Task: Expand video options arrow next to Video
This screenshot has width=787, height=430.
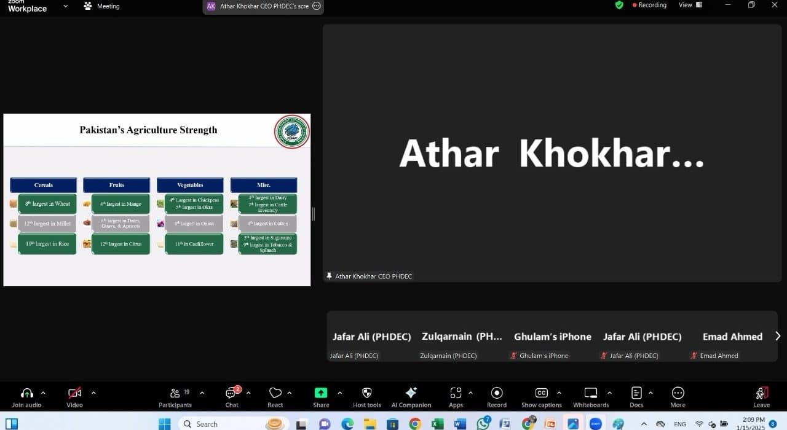Action: [x=93, y=393]
